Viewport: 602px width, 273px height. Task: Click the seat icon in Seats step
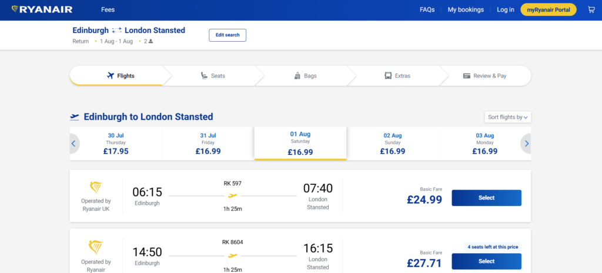(x=204, y=76)
